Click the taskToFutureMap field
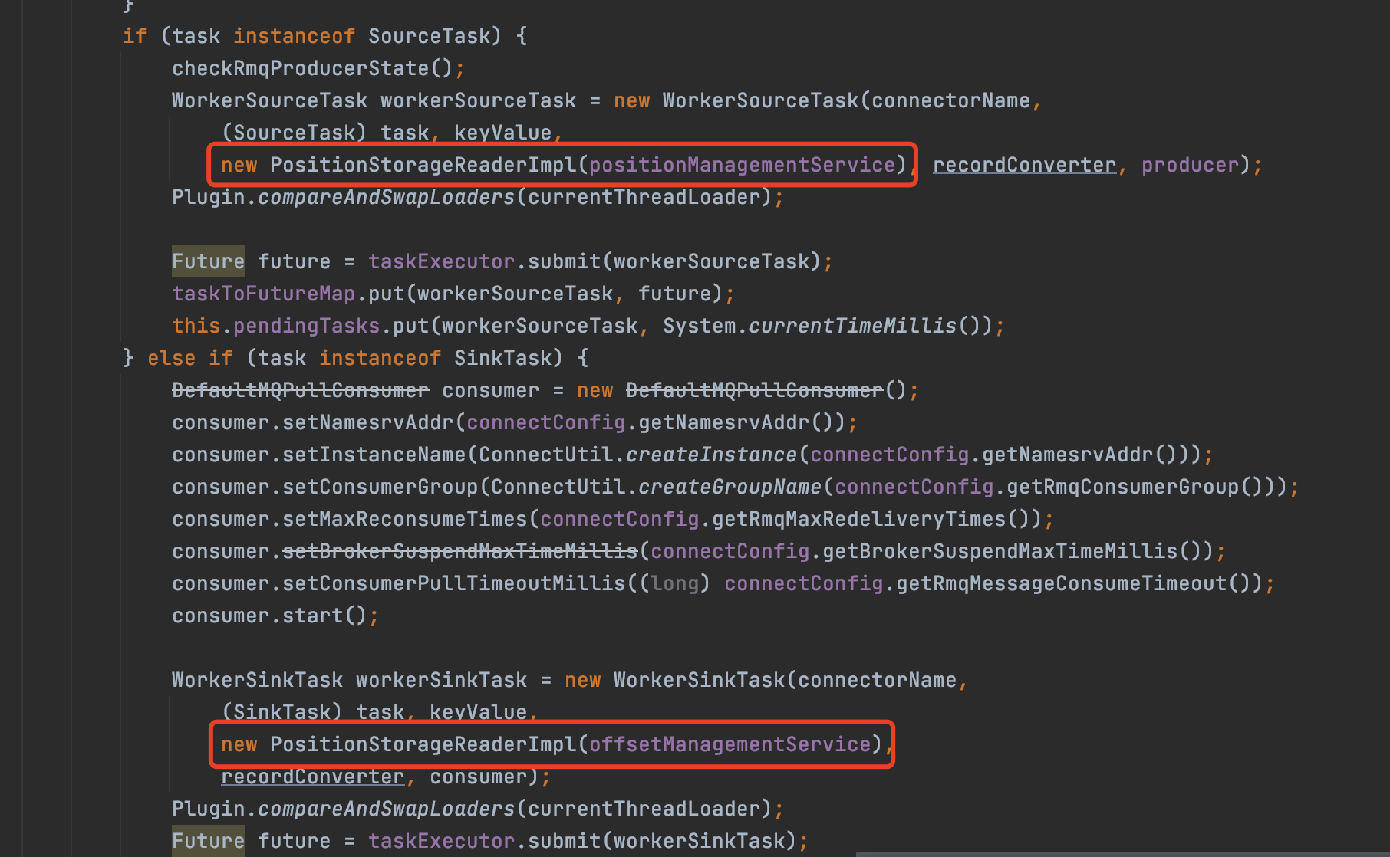1390x857 pixels. (263, 294)
